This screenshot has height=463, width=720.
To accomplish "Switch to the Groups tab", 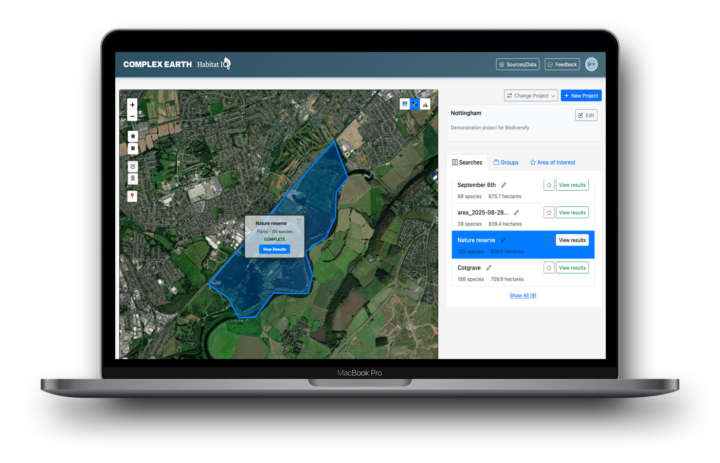I will click(x=506, y=162).
